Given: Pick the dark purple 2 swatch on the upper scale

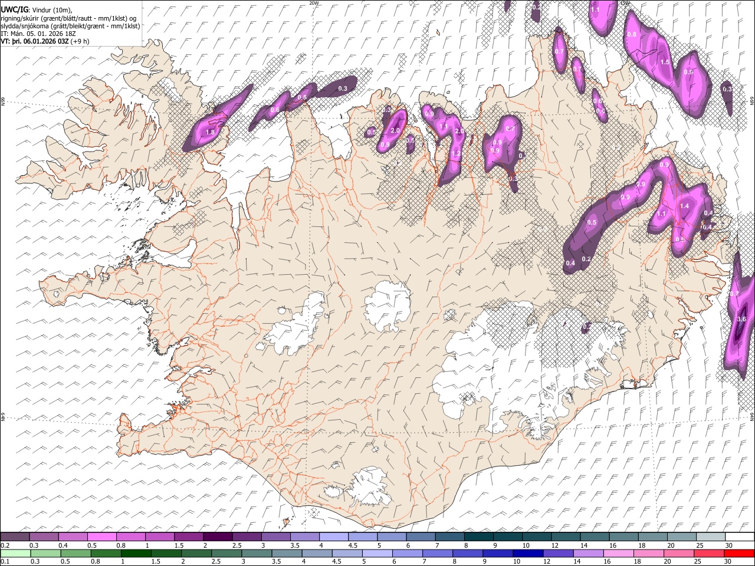Looking at the screenshot, I should pyautogui.click(x=218, y=537).
